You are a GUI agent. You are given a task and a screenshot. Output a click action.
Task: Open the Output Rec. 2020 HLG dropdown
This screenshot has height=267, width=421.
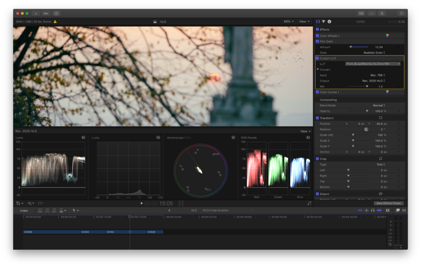(374, 81)
